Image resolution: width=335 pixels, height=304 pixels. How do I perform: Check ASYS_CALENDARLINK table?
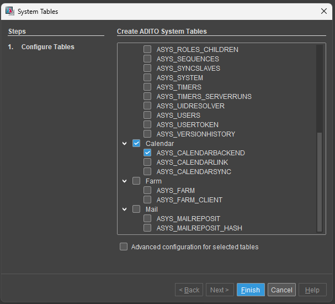pos(147,162)
